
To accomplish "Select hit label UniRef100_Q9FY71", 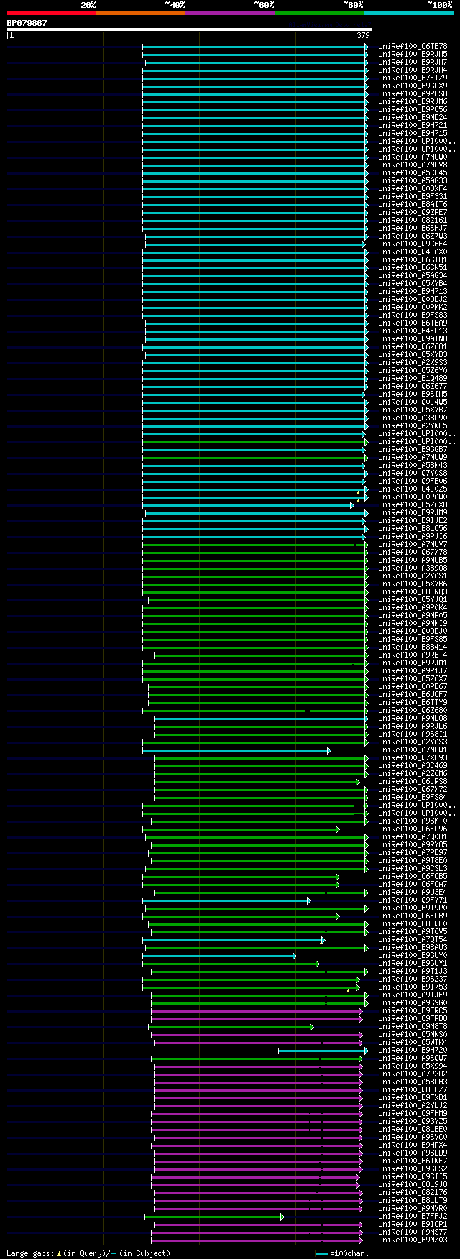I will [x=413, y=900].
